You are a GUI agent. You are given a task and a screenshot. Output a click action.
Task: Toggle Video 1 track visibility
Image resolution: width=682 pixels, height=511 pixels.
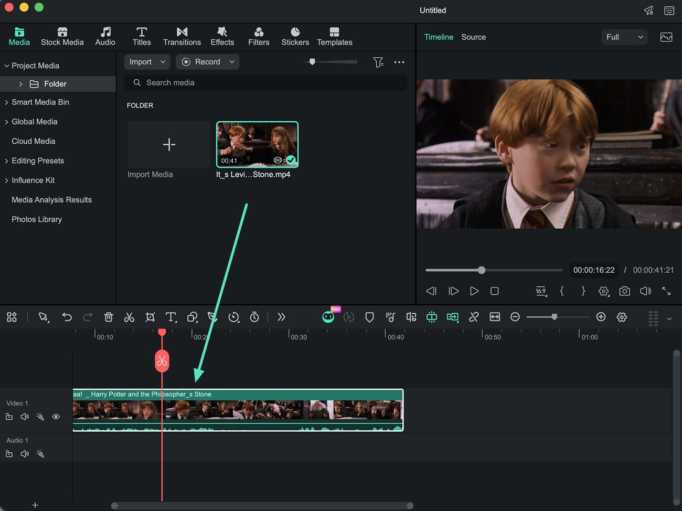(56, 417)
